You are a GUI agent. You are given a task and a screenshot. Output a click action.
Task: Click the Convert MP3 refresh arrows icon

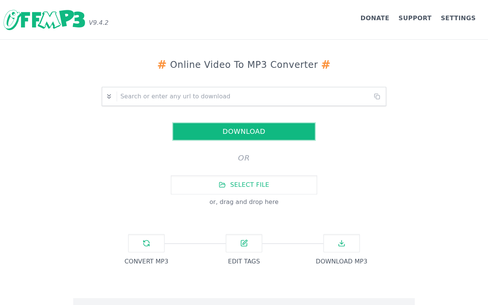coord(146,243)
